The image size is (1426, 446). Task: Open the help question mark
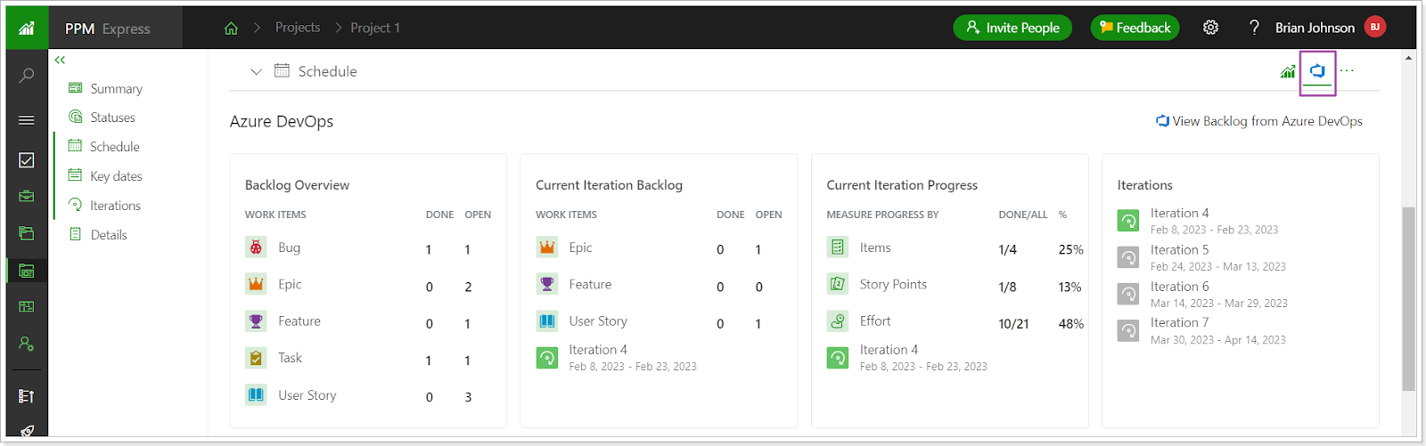tap(1254, 28)
